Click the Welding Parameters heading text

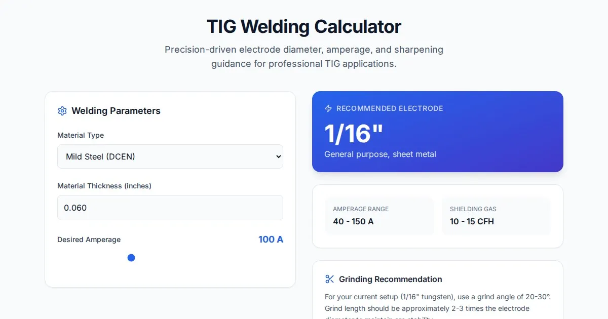pyautogui.click(x=116, y=111)
